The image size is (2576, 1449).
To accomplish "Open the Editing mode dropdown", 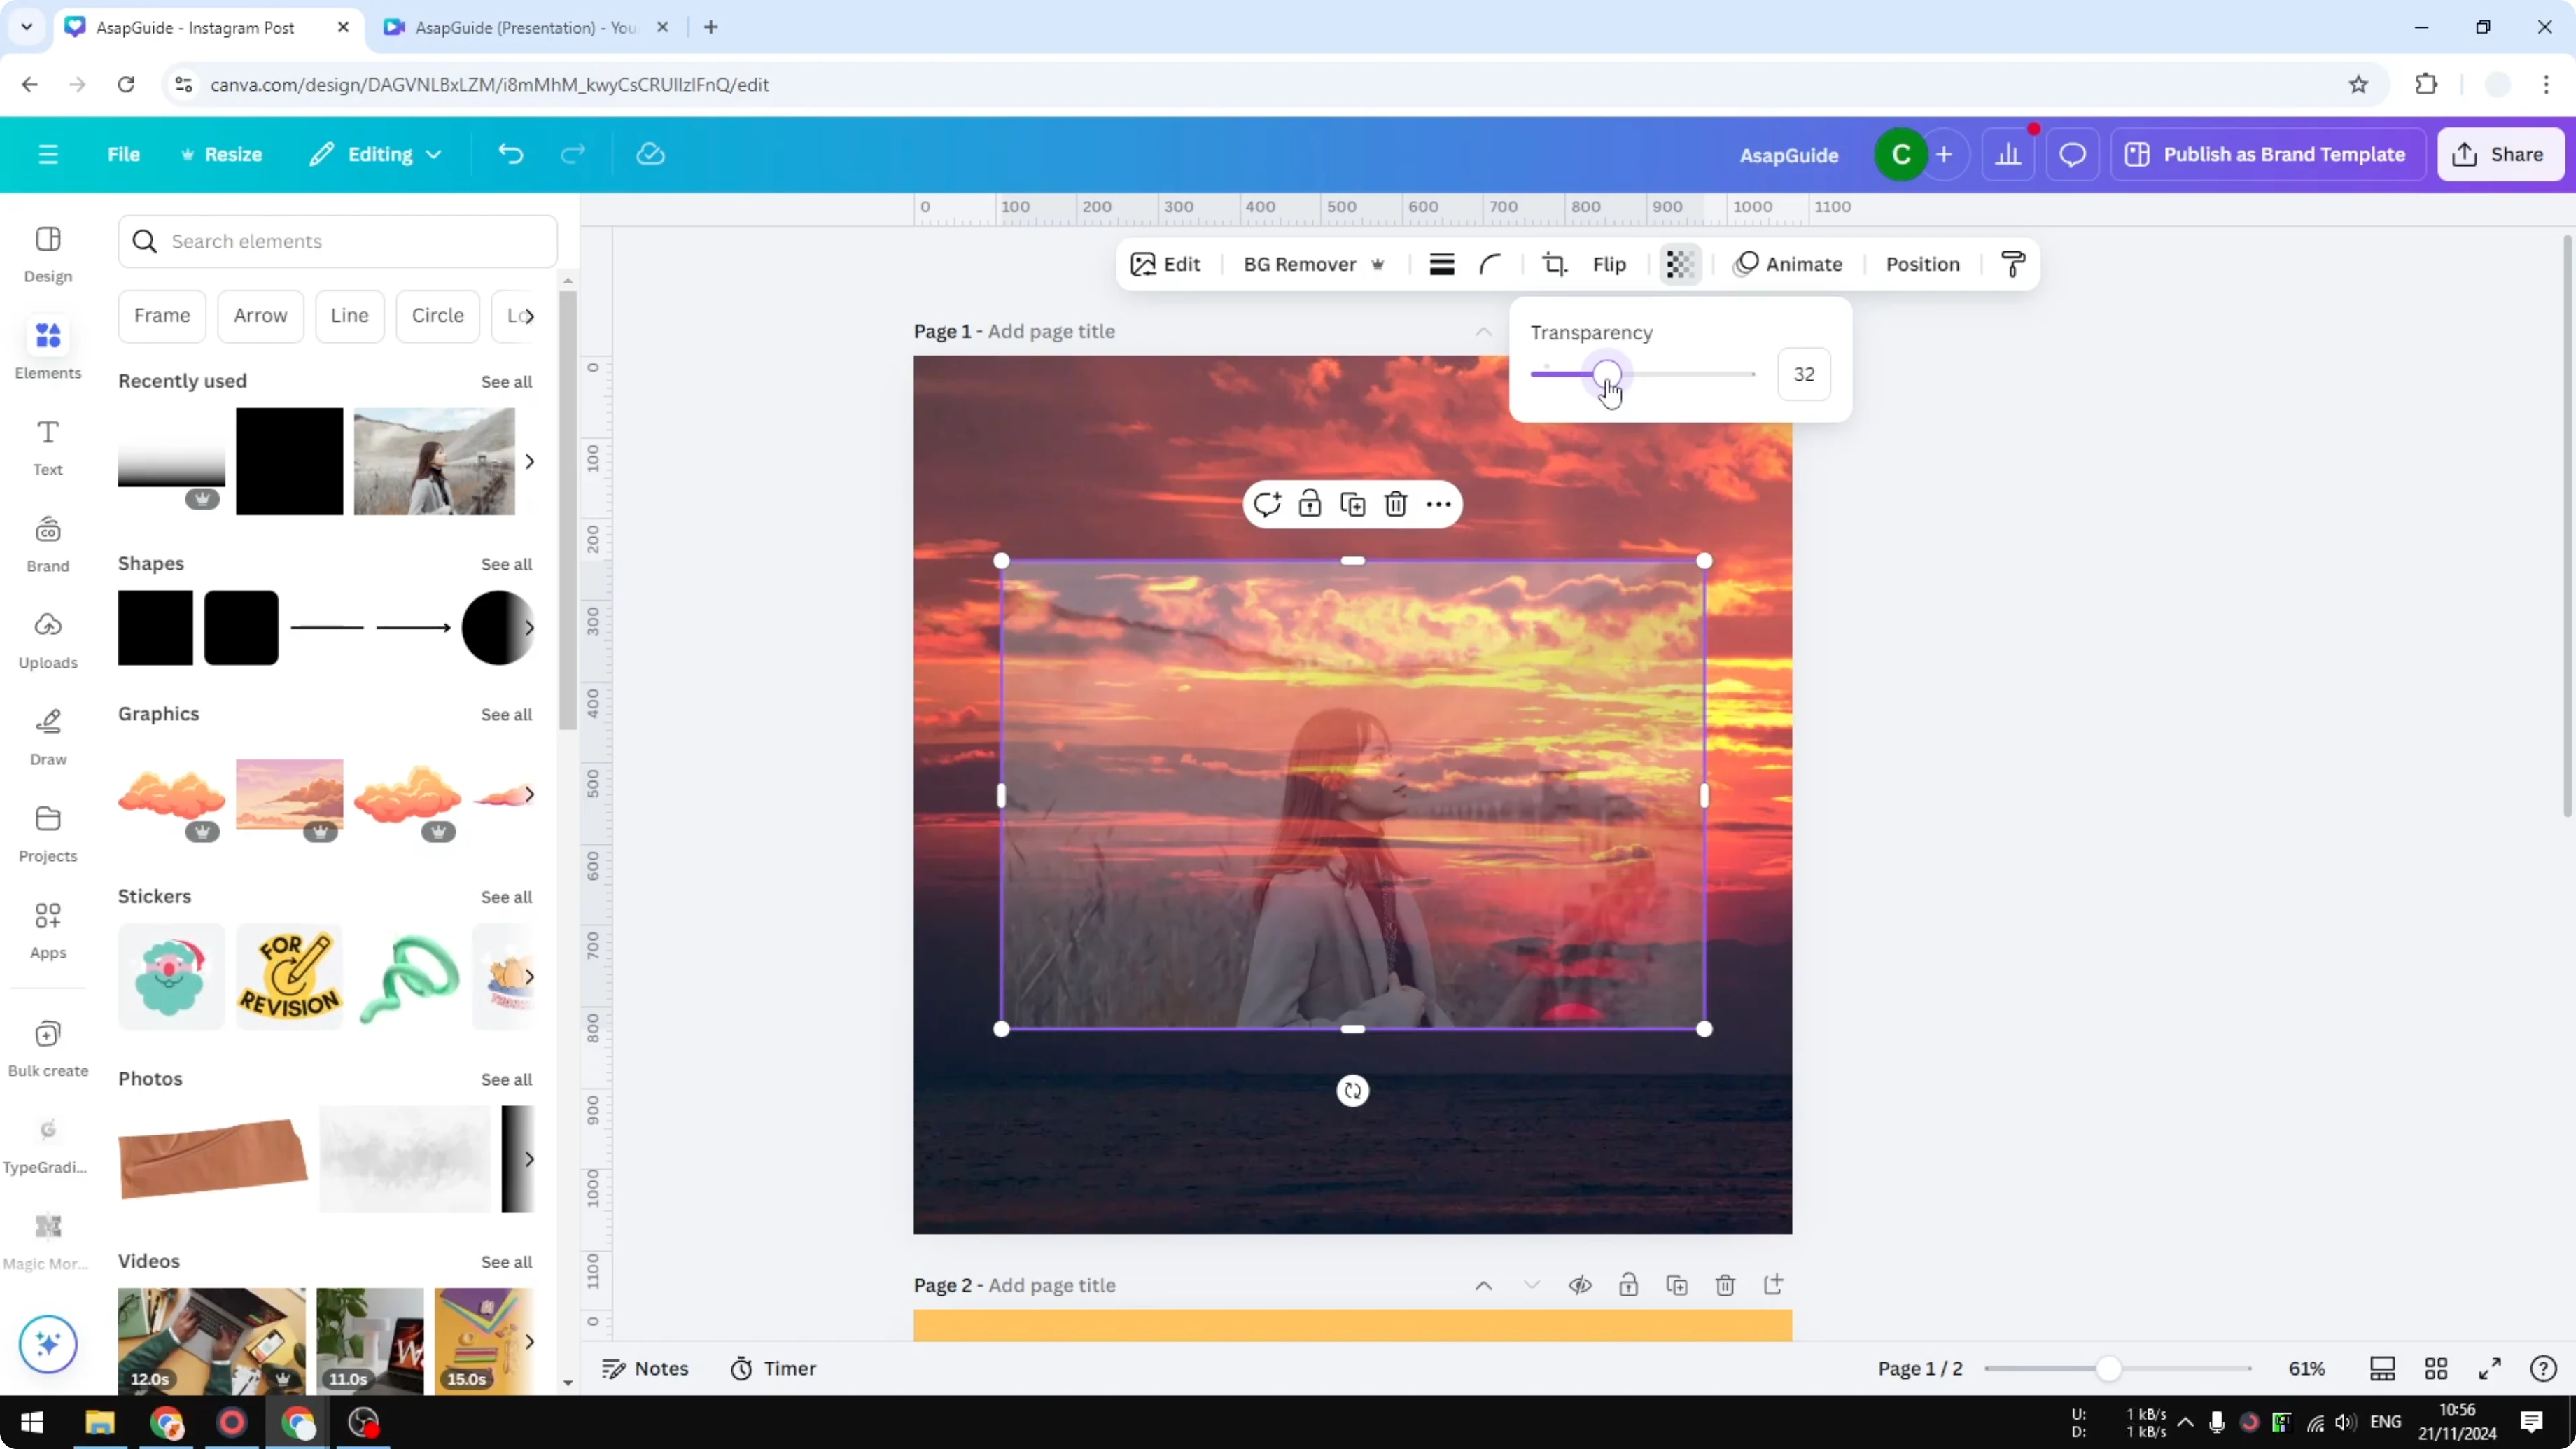I will click(x=376, y=154).
